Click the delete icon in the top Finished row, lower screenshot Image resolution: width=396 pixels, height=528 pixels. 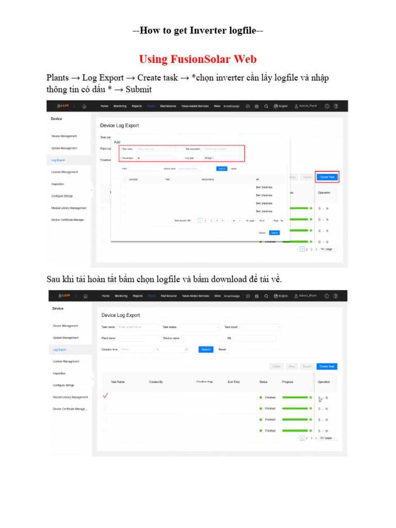pos(326,398)
